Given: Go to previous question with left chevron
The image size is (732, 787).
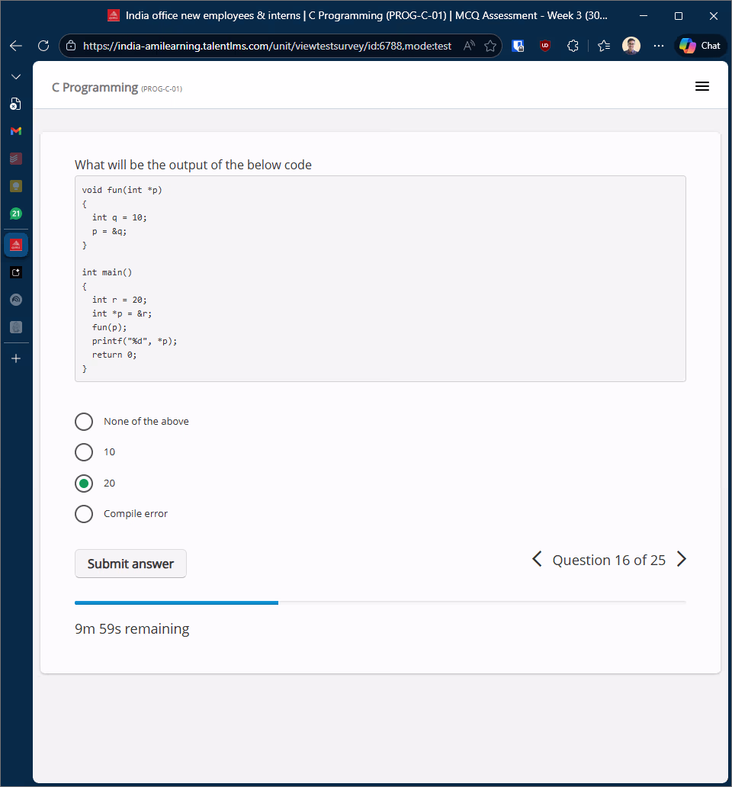Looking at the screenshot, I should pos(537,560).
